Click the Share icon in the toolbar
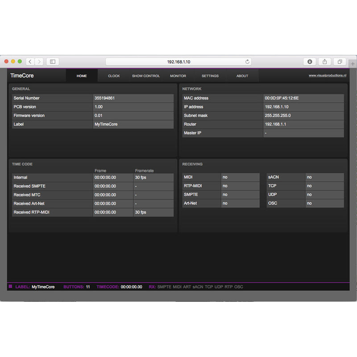Viewport: 357px width, 357px height. 324,62
